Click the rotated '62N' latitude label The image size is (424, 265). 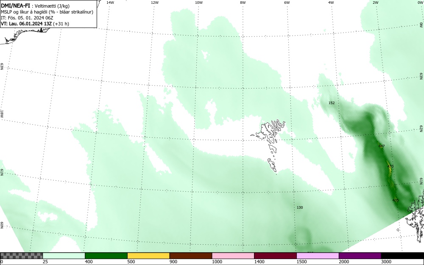pos(421,128)
